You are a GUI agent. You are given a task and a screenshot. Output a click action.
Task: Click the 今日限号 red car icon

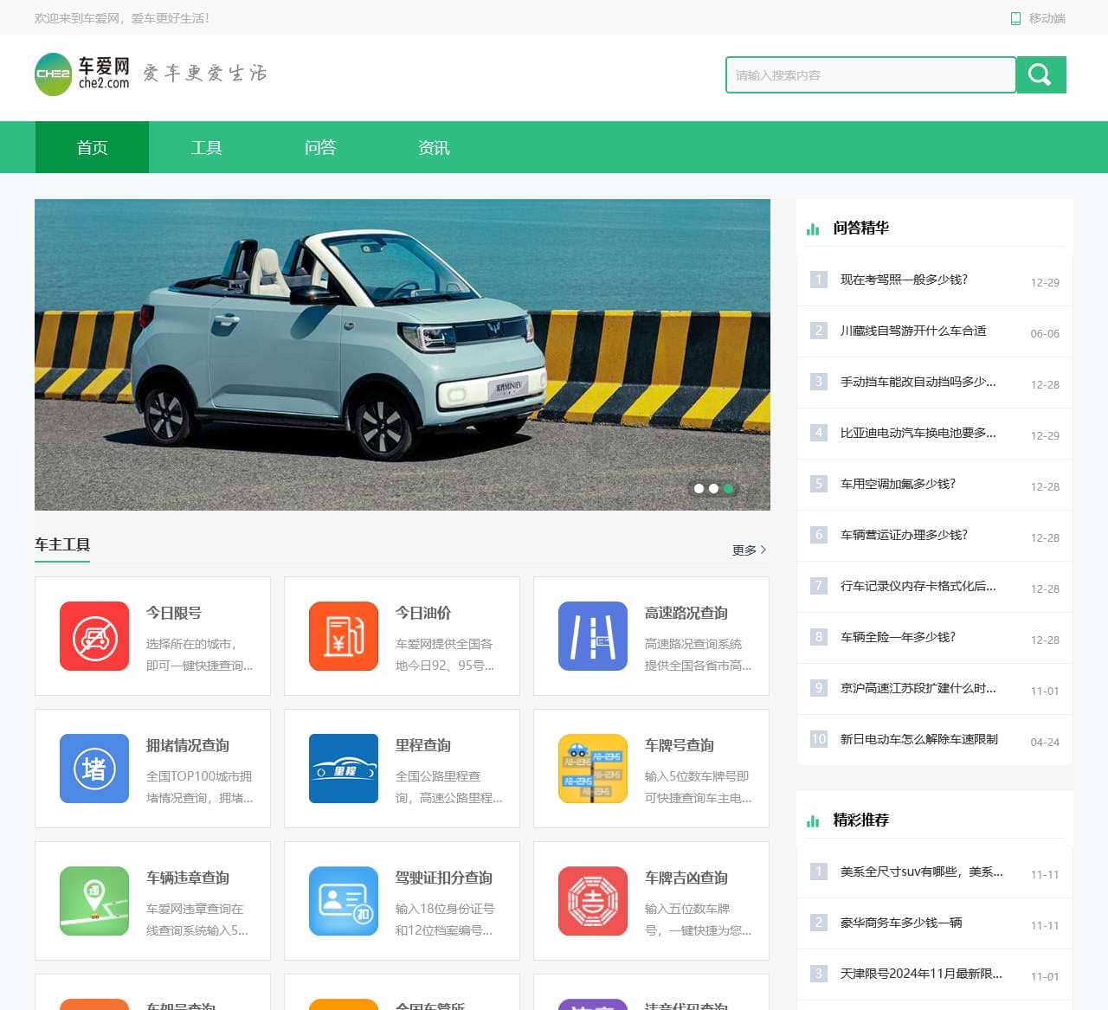(94, 636)
